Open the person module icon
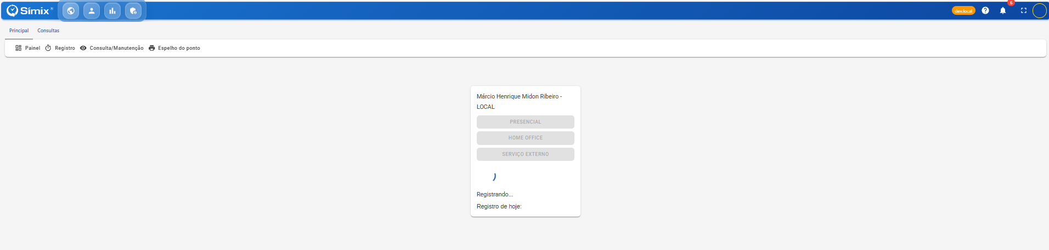This screenshot has width=1049, height=250. tap(92, 11)
